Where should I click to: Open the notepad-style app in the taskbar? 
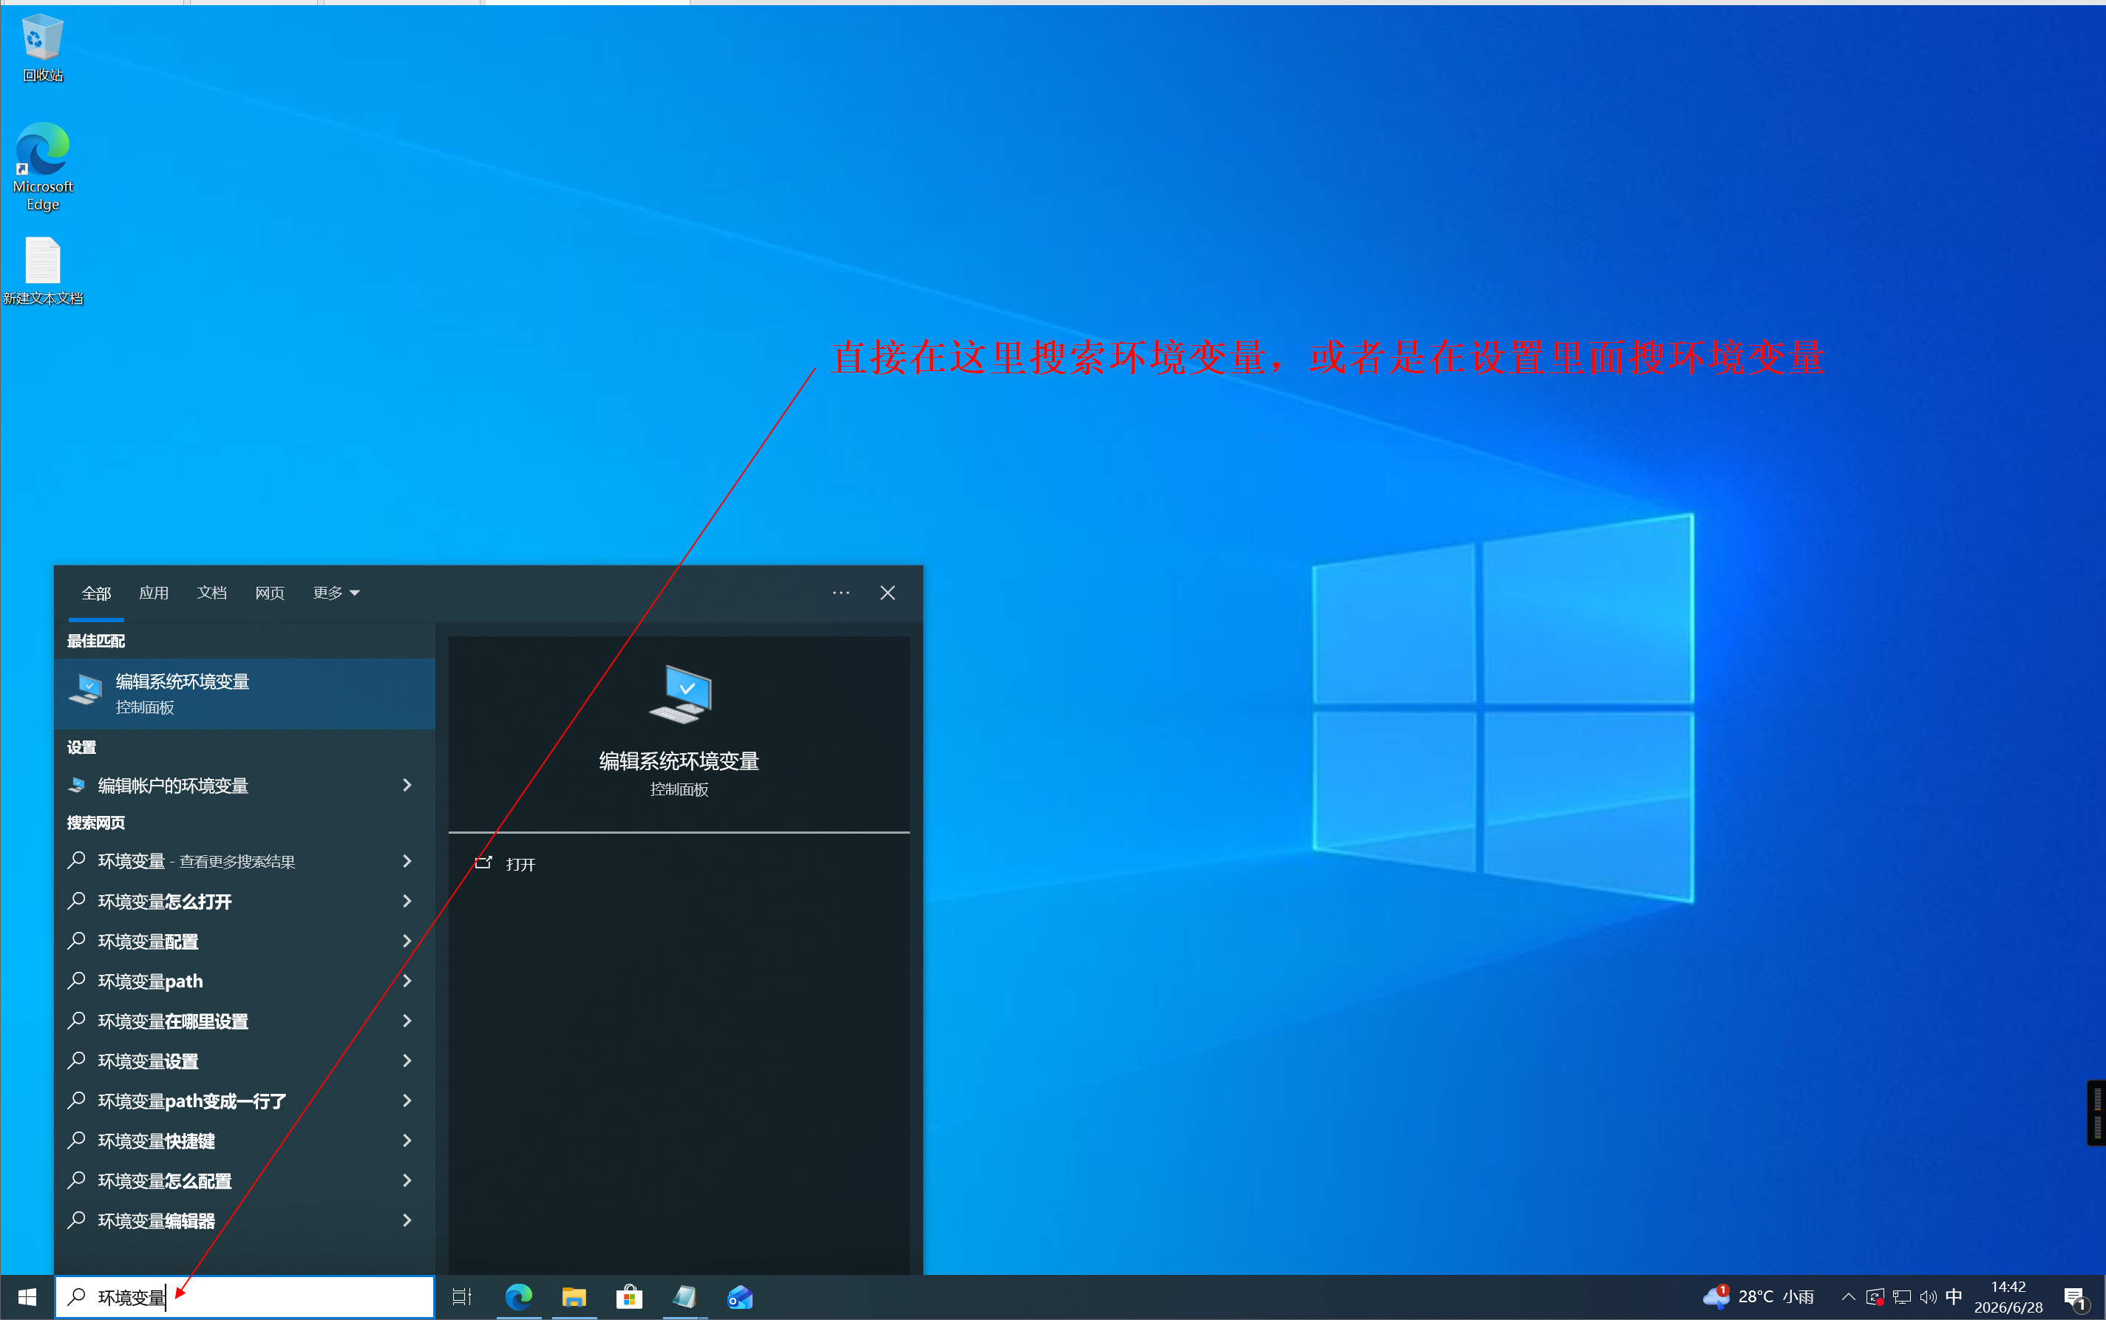(x=685, y=1297)
